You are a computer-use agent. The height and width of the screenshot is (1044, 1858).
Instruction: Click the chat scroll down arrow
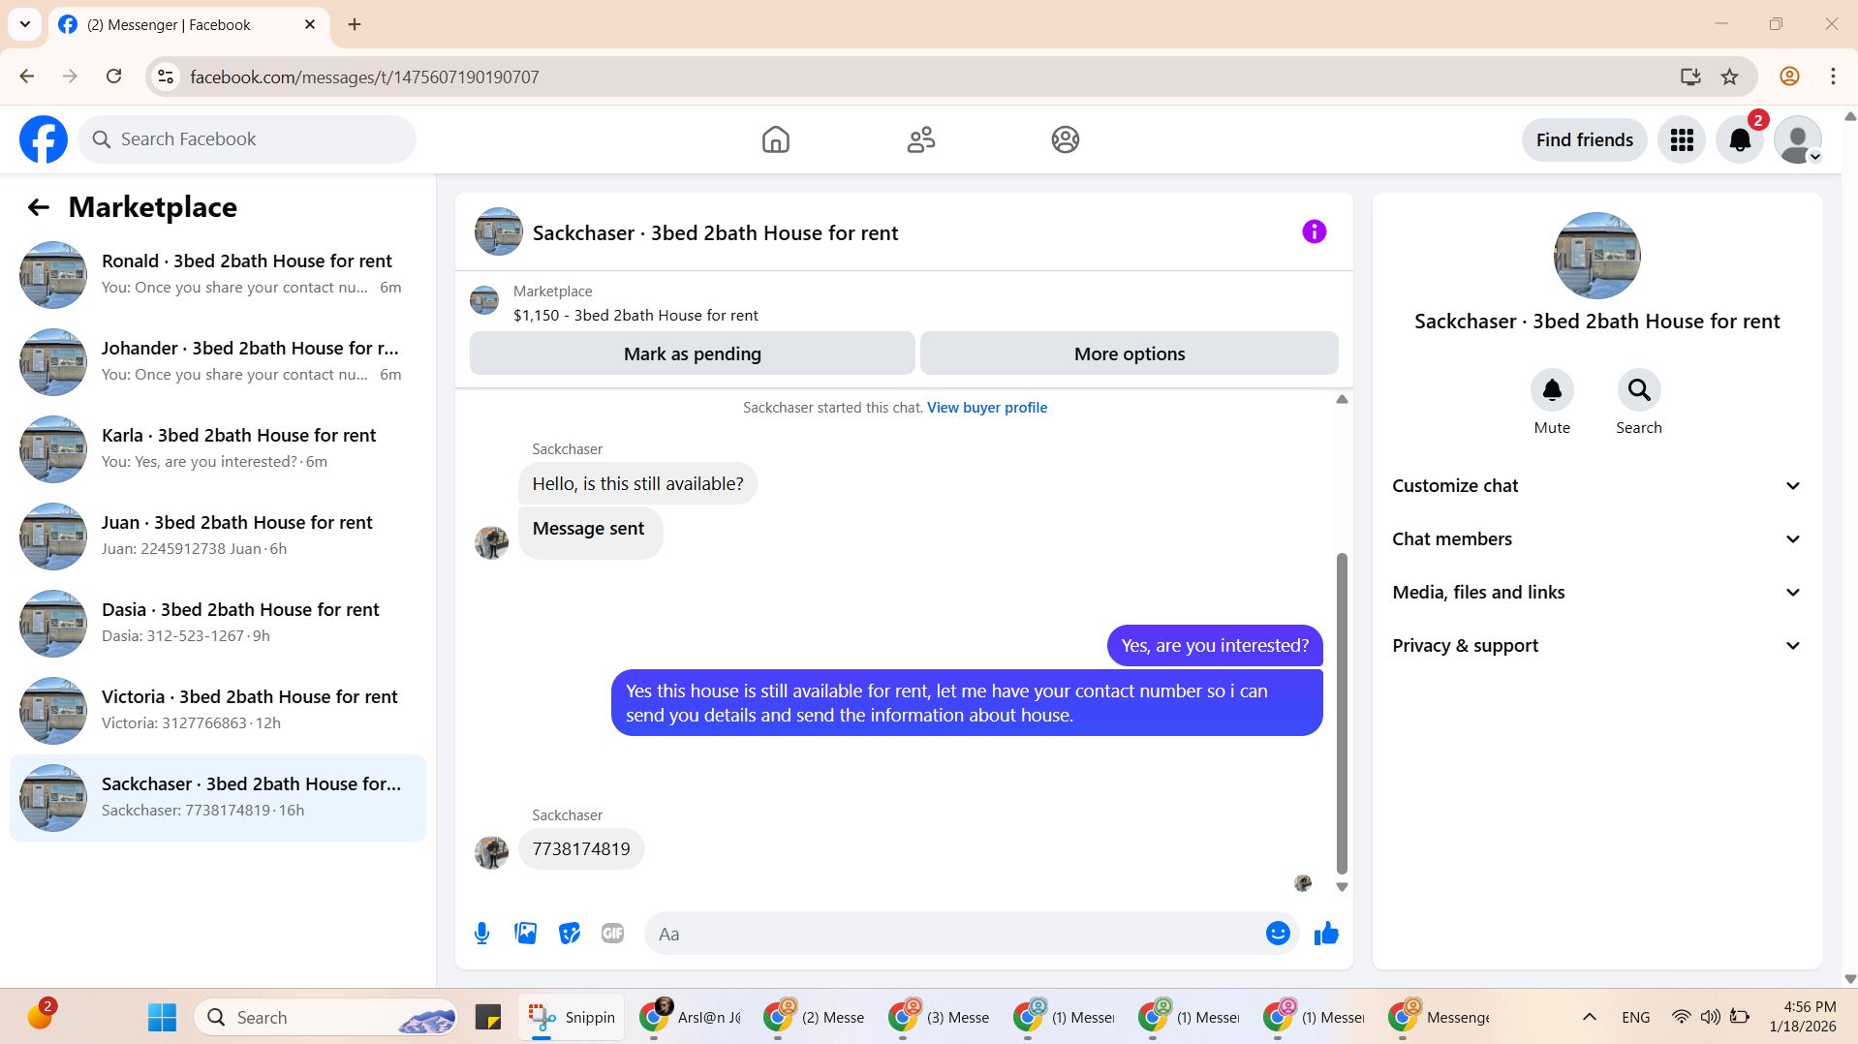click(x=1342, y=887)
